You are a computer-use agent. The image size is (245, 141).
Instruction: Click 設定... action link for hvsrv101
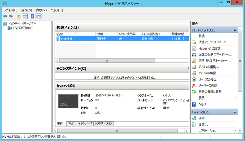pos(203,125)
